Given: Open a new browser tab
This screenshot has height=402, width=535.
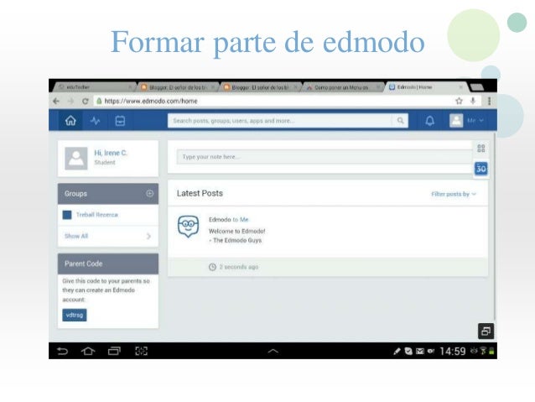Looking at the screenshot, I should [x=477, y=87].
